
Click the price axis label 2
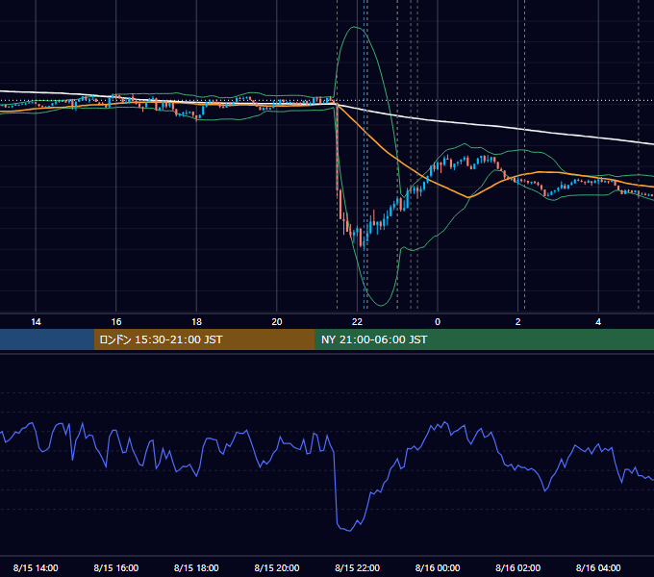[518, 322]
